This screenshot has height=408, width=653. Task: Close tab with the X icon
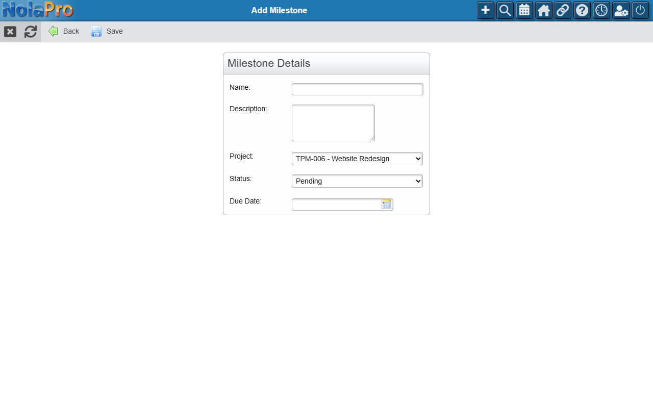(10, 32)
